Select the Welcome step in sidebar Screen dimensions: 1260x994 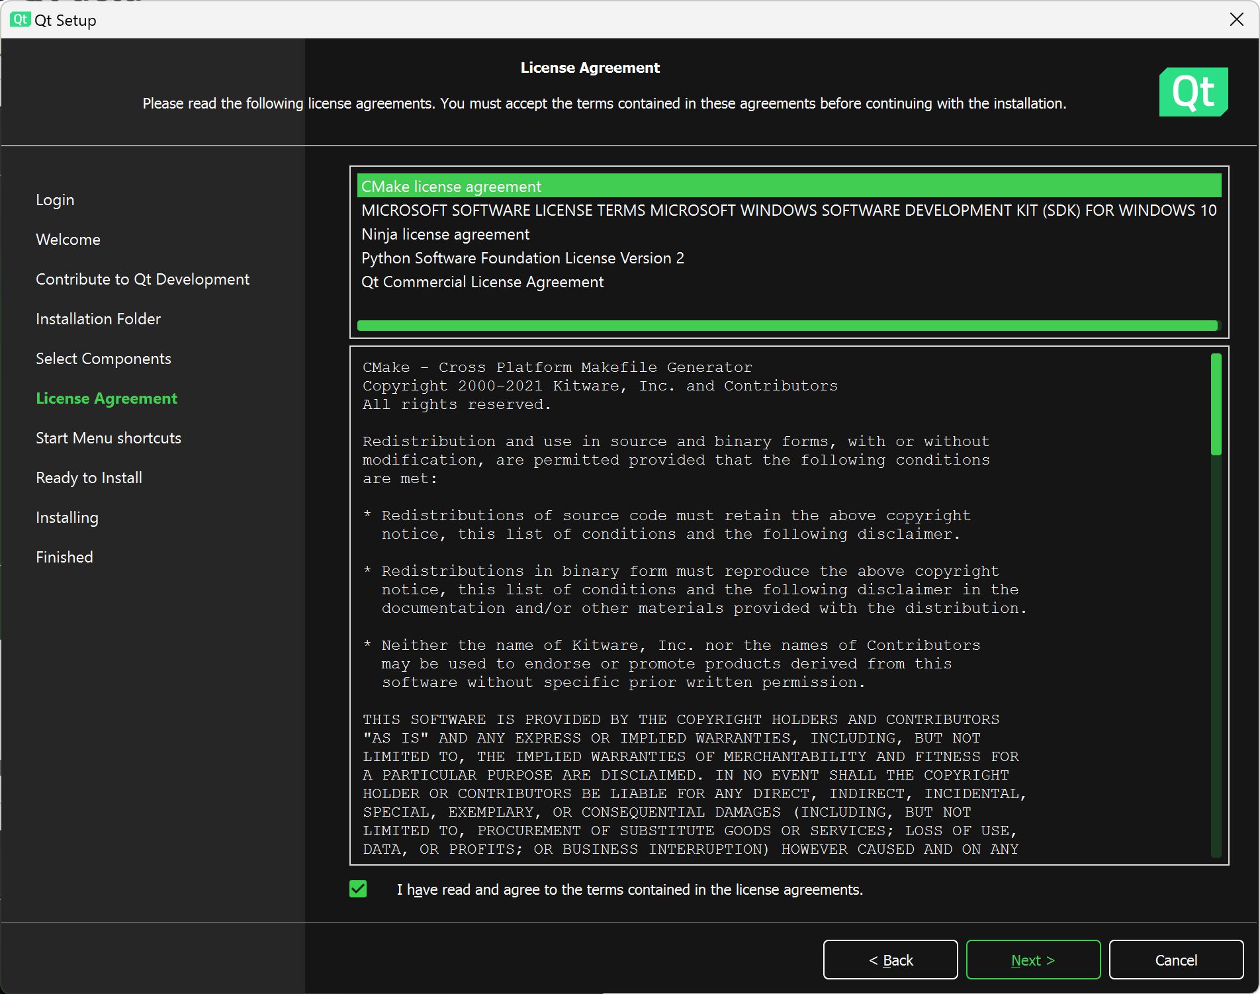pos(68,240)
